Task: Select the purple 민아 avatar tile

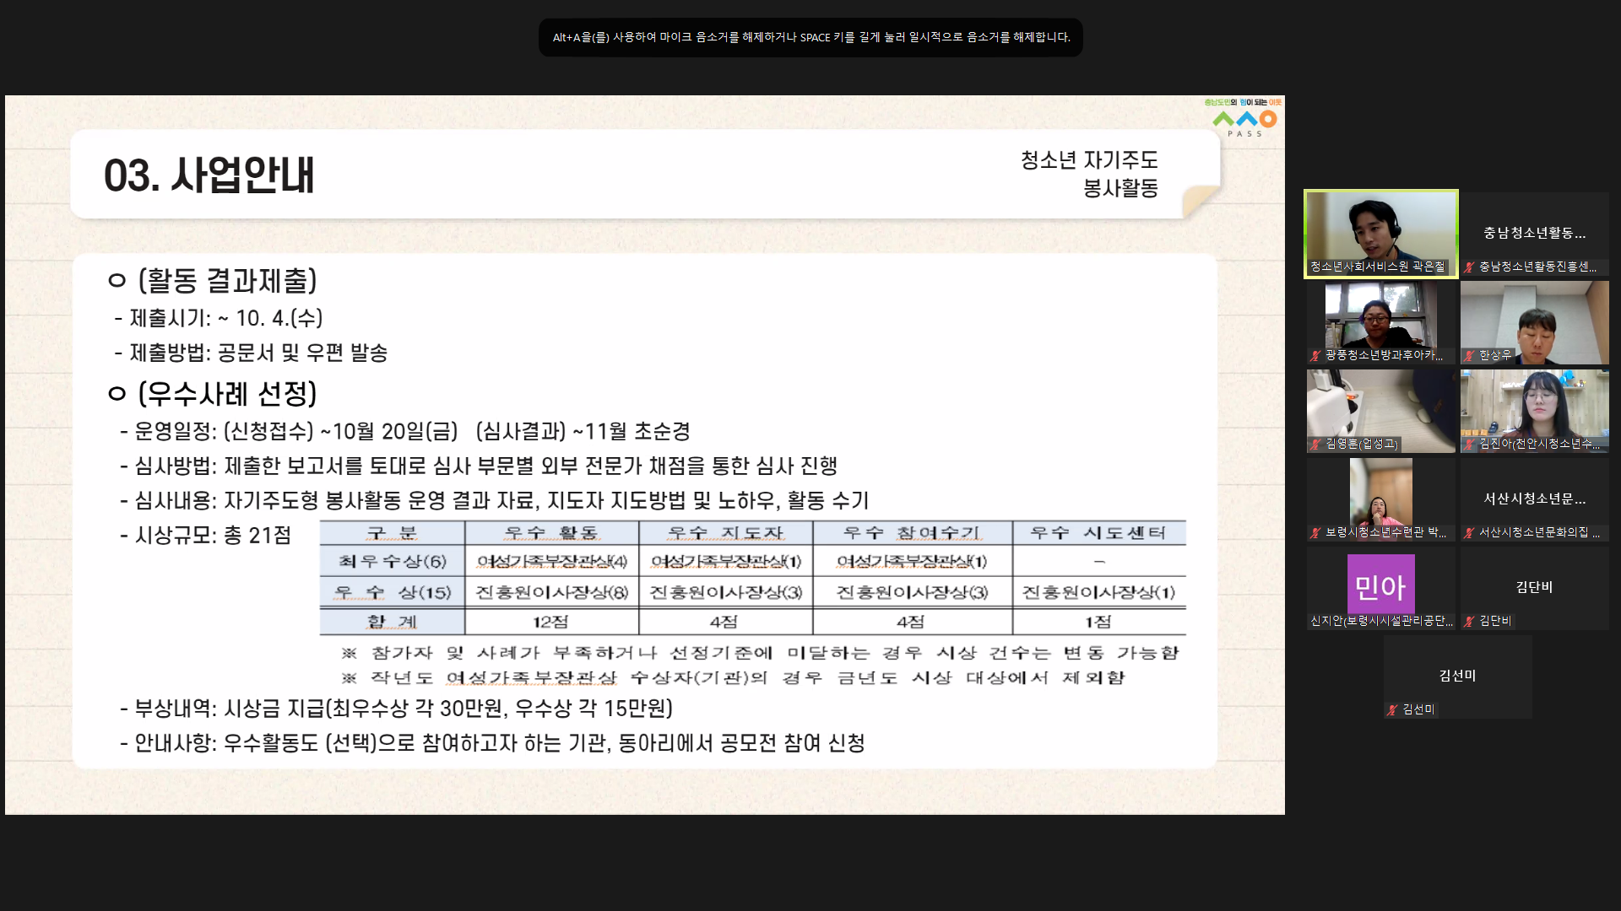Action: tap(1380, 584)
